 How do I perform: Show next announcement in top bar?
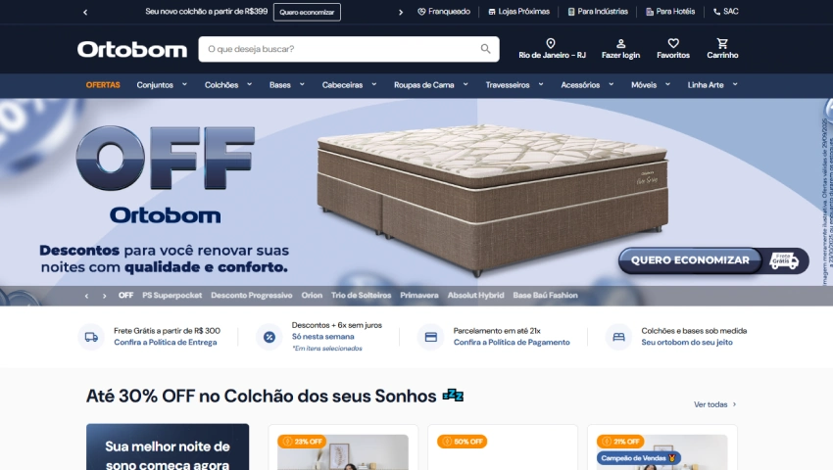(401, 12)
